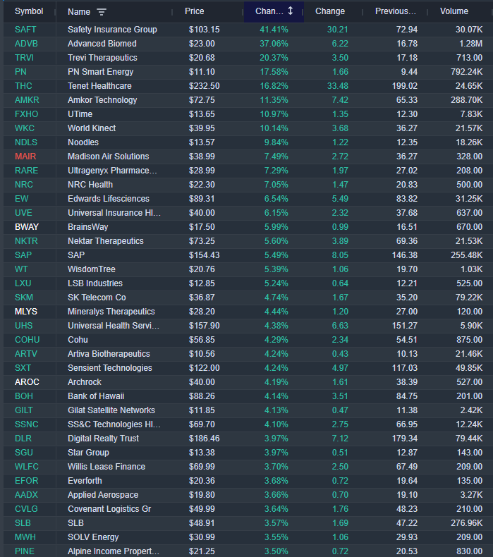
Task: Click the $154.43 price of SAP
Action: click(204, 255)
